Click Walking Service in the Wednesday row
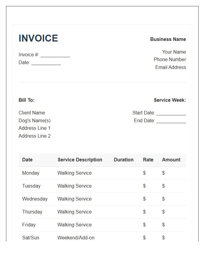 74,199
